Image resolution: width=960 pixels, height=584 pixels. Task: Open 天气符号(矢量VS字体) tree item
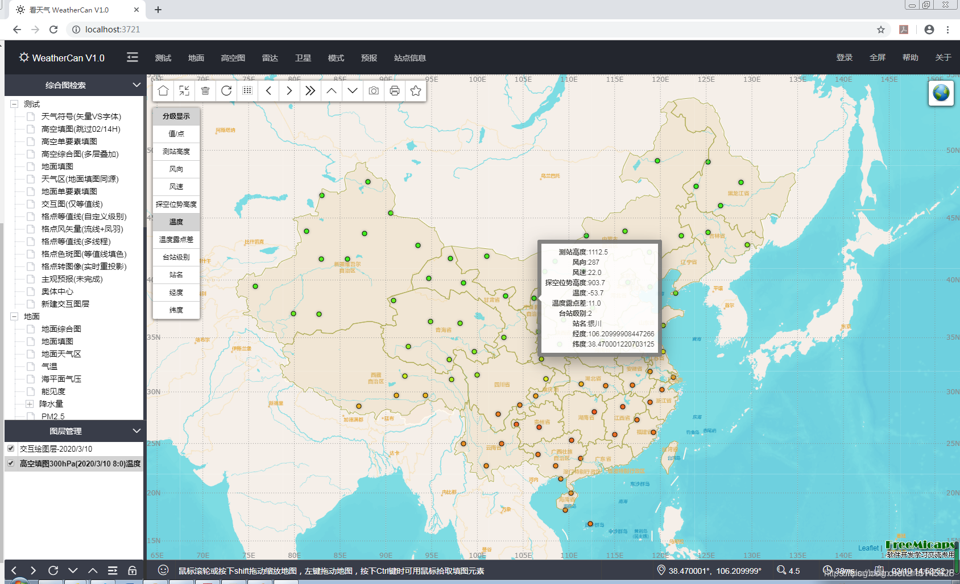[x=81, y=116]
